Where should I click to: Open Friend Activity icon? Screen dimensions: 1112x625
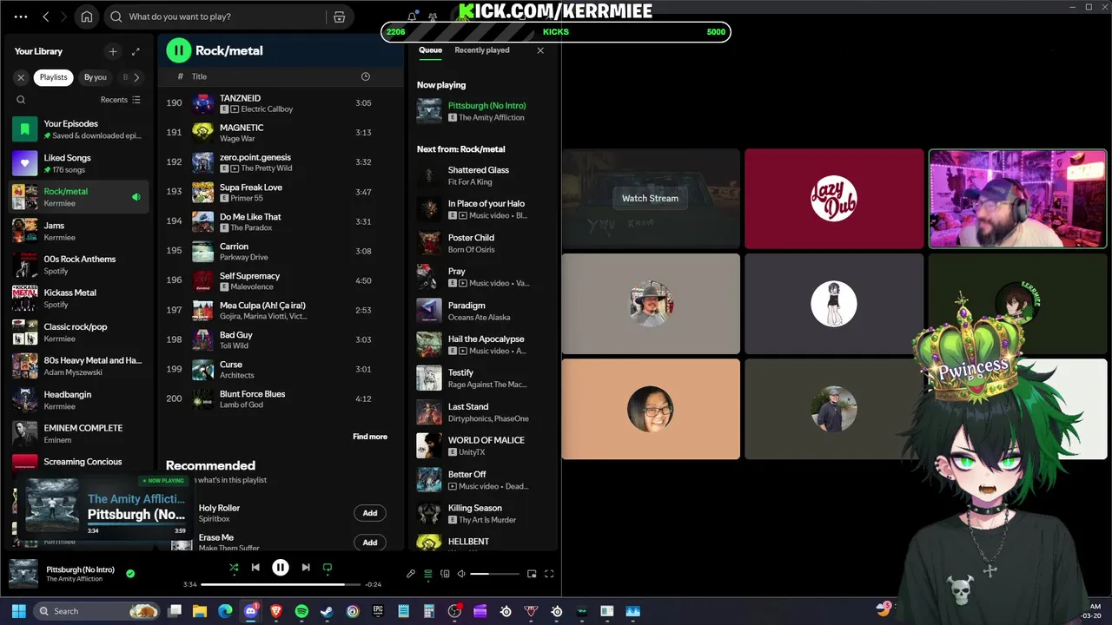click(433, 16)
